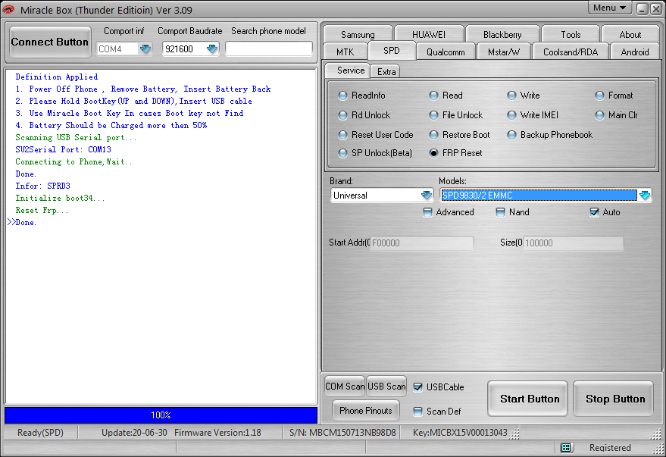Open the Tools tab

pos(571,34)
